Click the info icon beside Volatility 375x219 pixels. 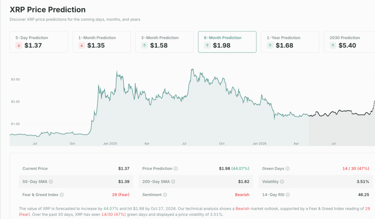[281, 182]
